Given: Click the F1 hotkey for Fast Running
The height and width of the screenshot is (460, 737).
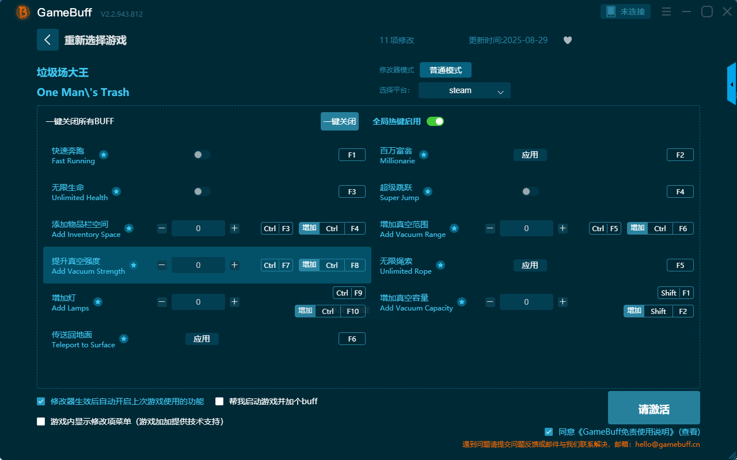Looking at the screenshot, I should [352, 155].
